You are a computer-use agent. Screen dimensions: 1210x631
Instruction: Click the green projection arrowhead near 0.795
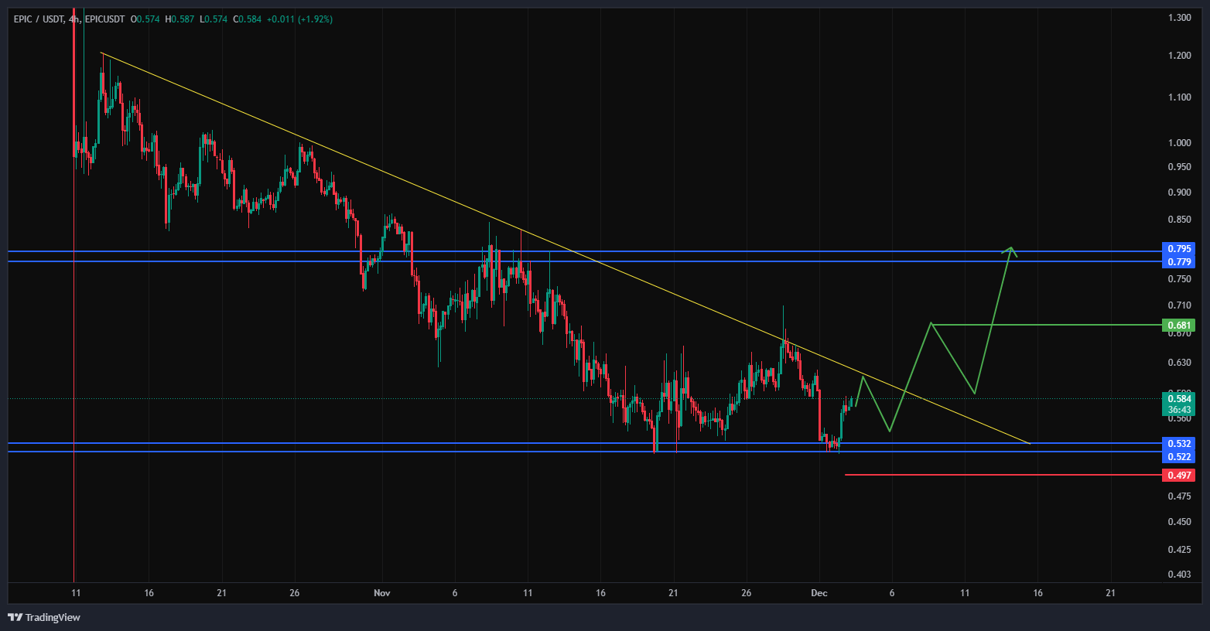[x=1010, y=251]
